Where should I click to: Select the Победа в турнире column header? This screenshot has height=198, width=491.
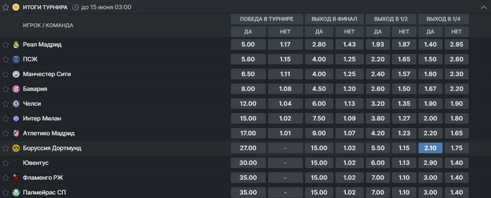coord(268,19)
